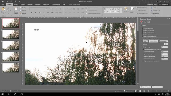Click the Сбросить reset slide button
Image resolution: width=171 pixels, height=96 pixels.
[x=23, y=11]
